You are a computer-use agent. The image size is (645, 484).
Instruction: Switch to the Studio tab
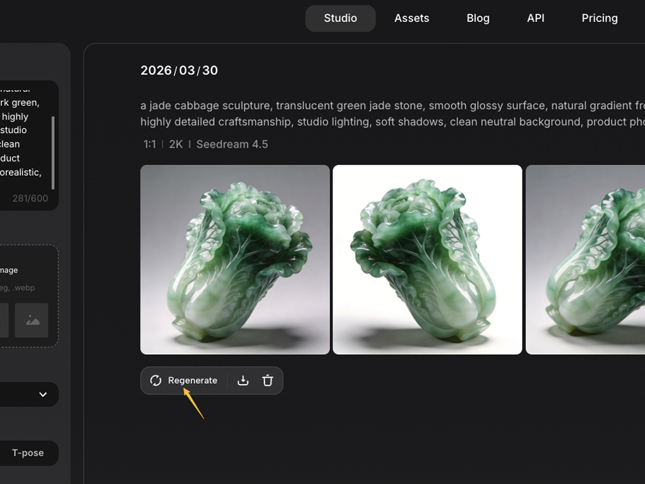click(x=340, y=18)
